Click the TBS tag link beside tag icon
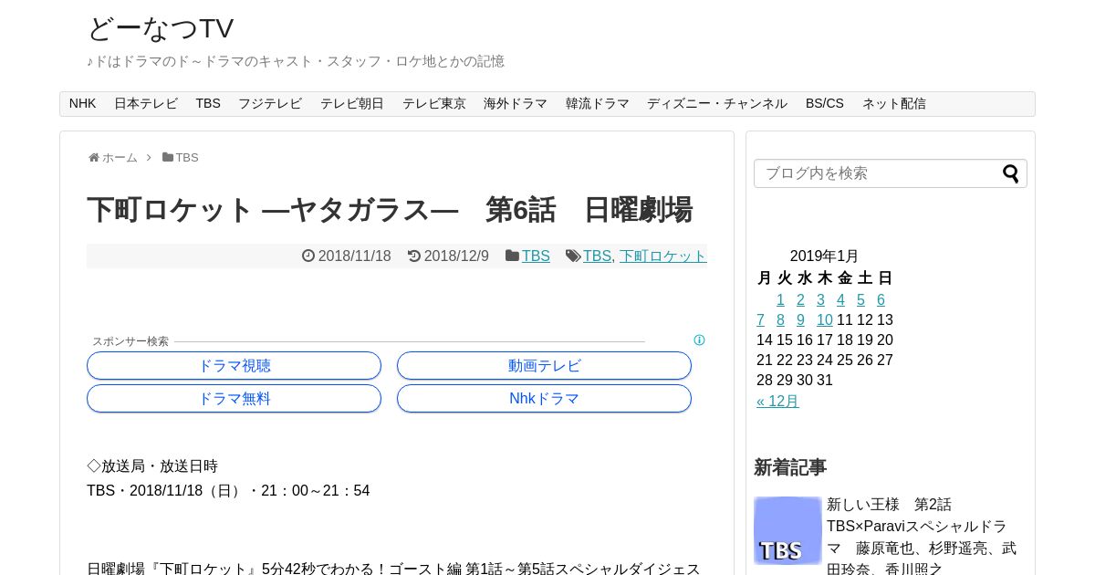 (x=597, y=256)
